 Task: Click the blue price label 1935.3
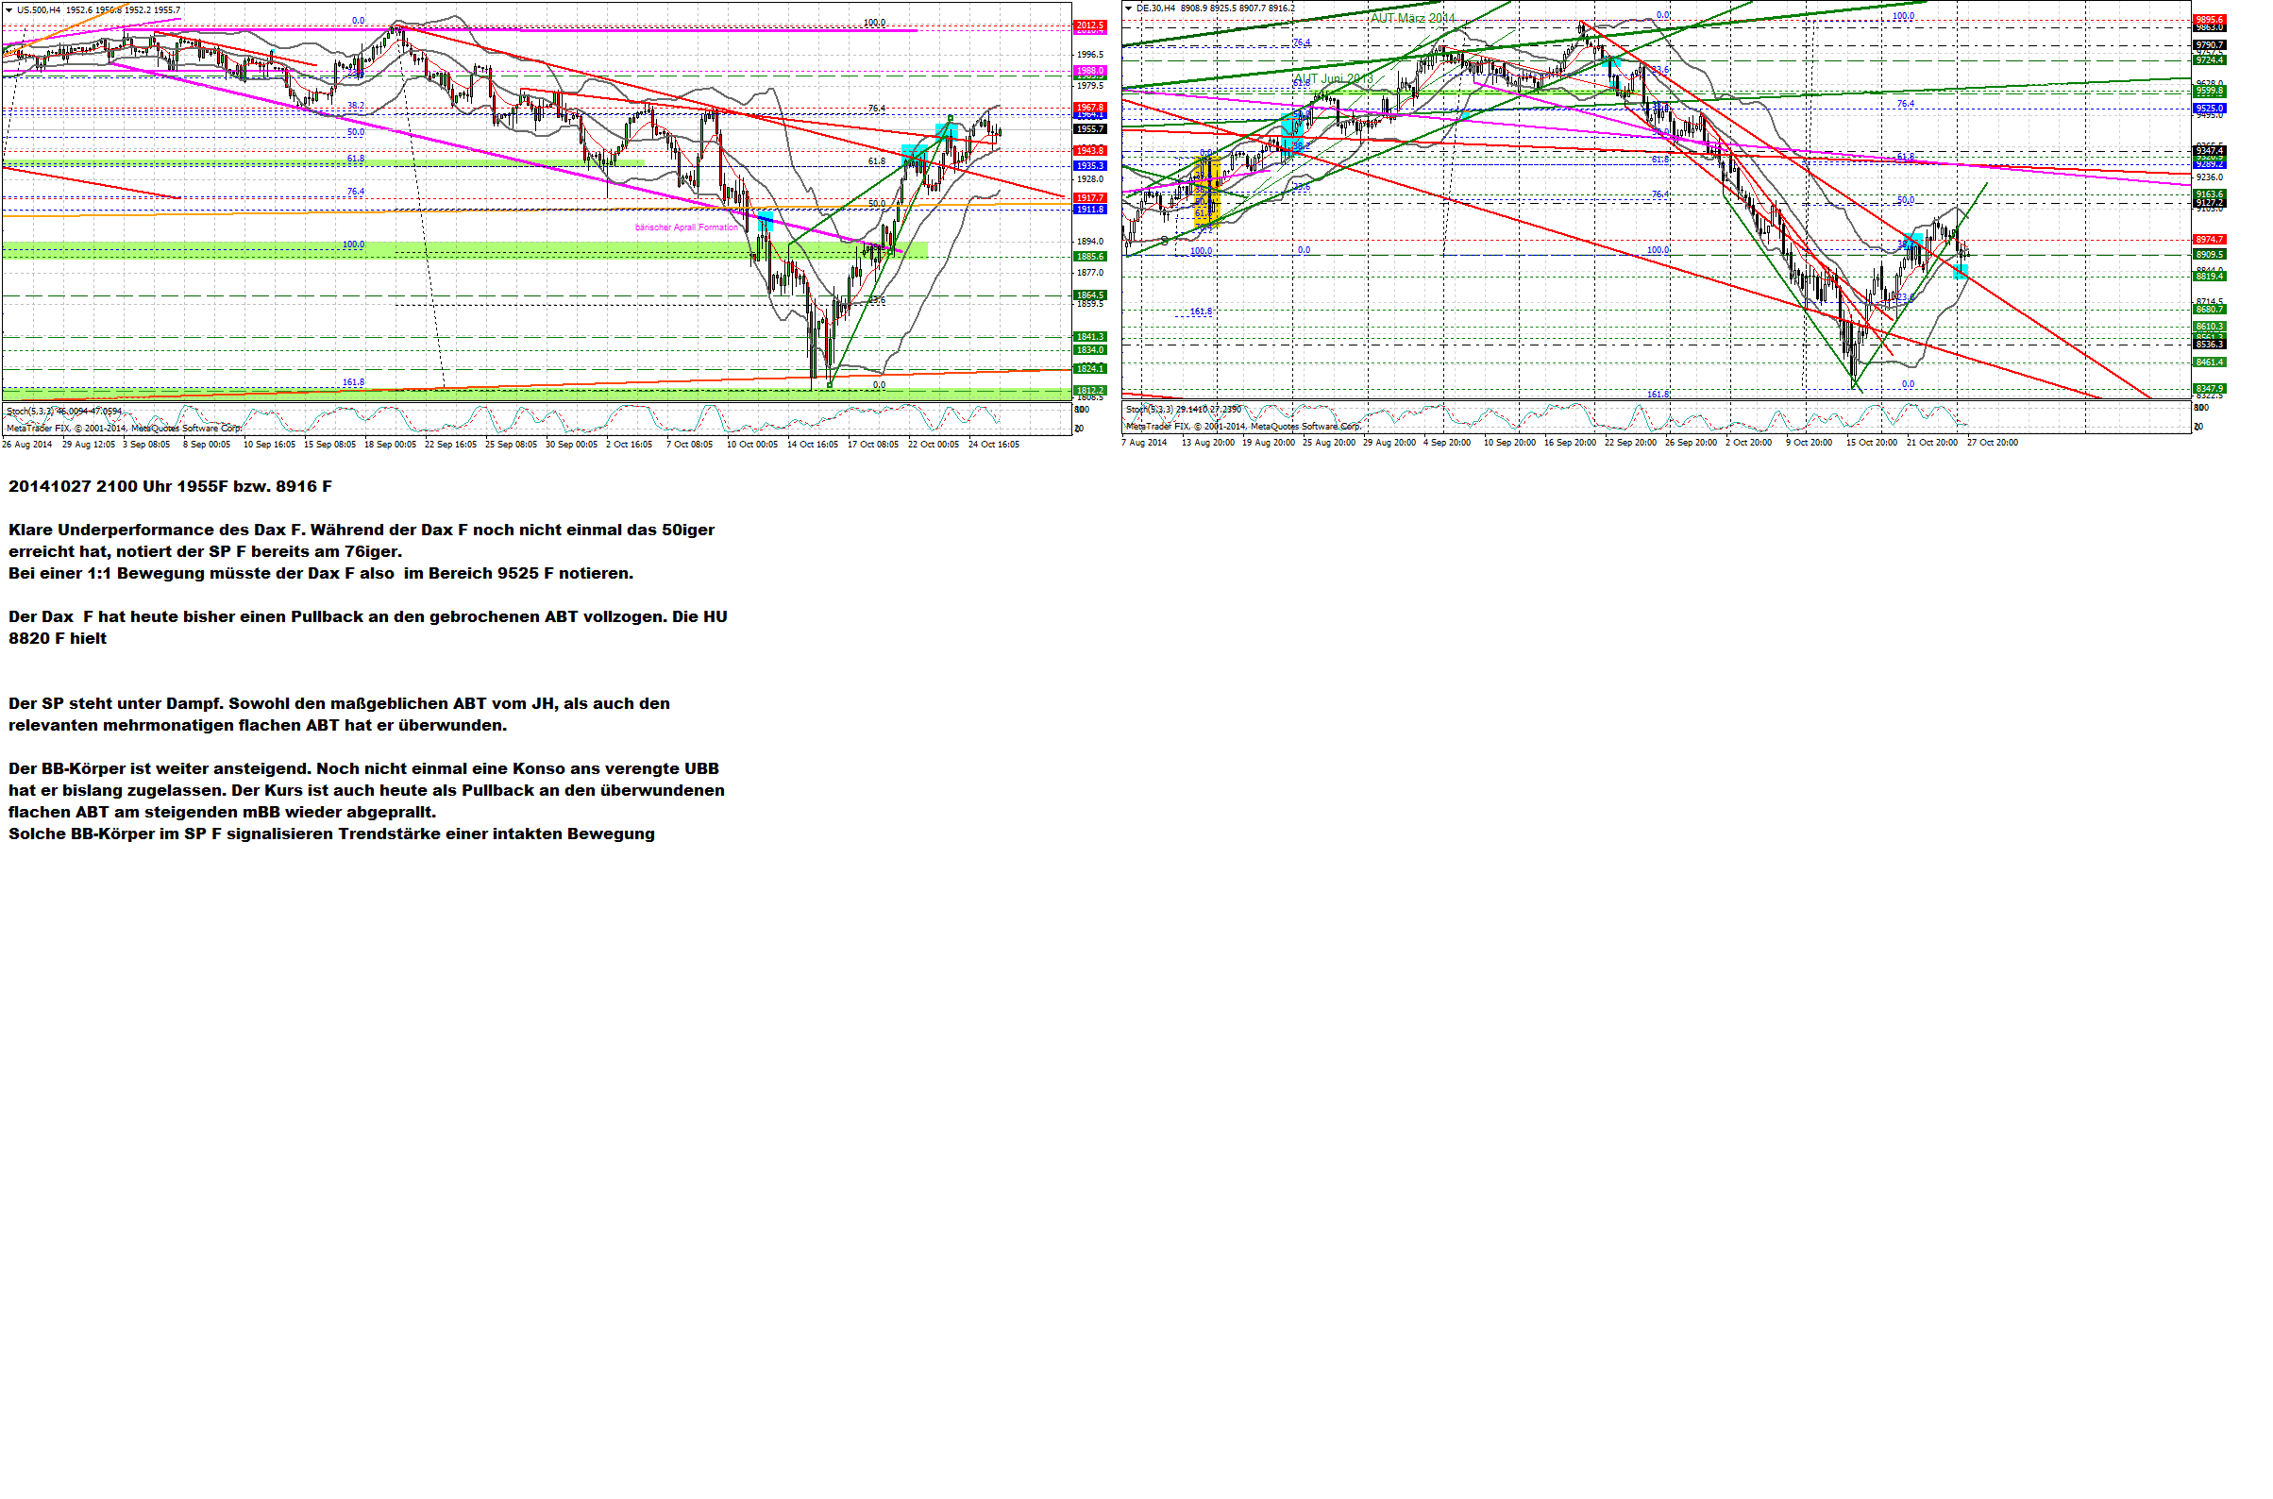point(1088,165)
